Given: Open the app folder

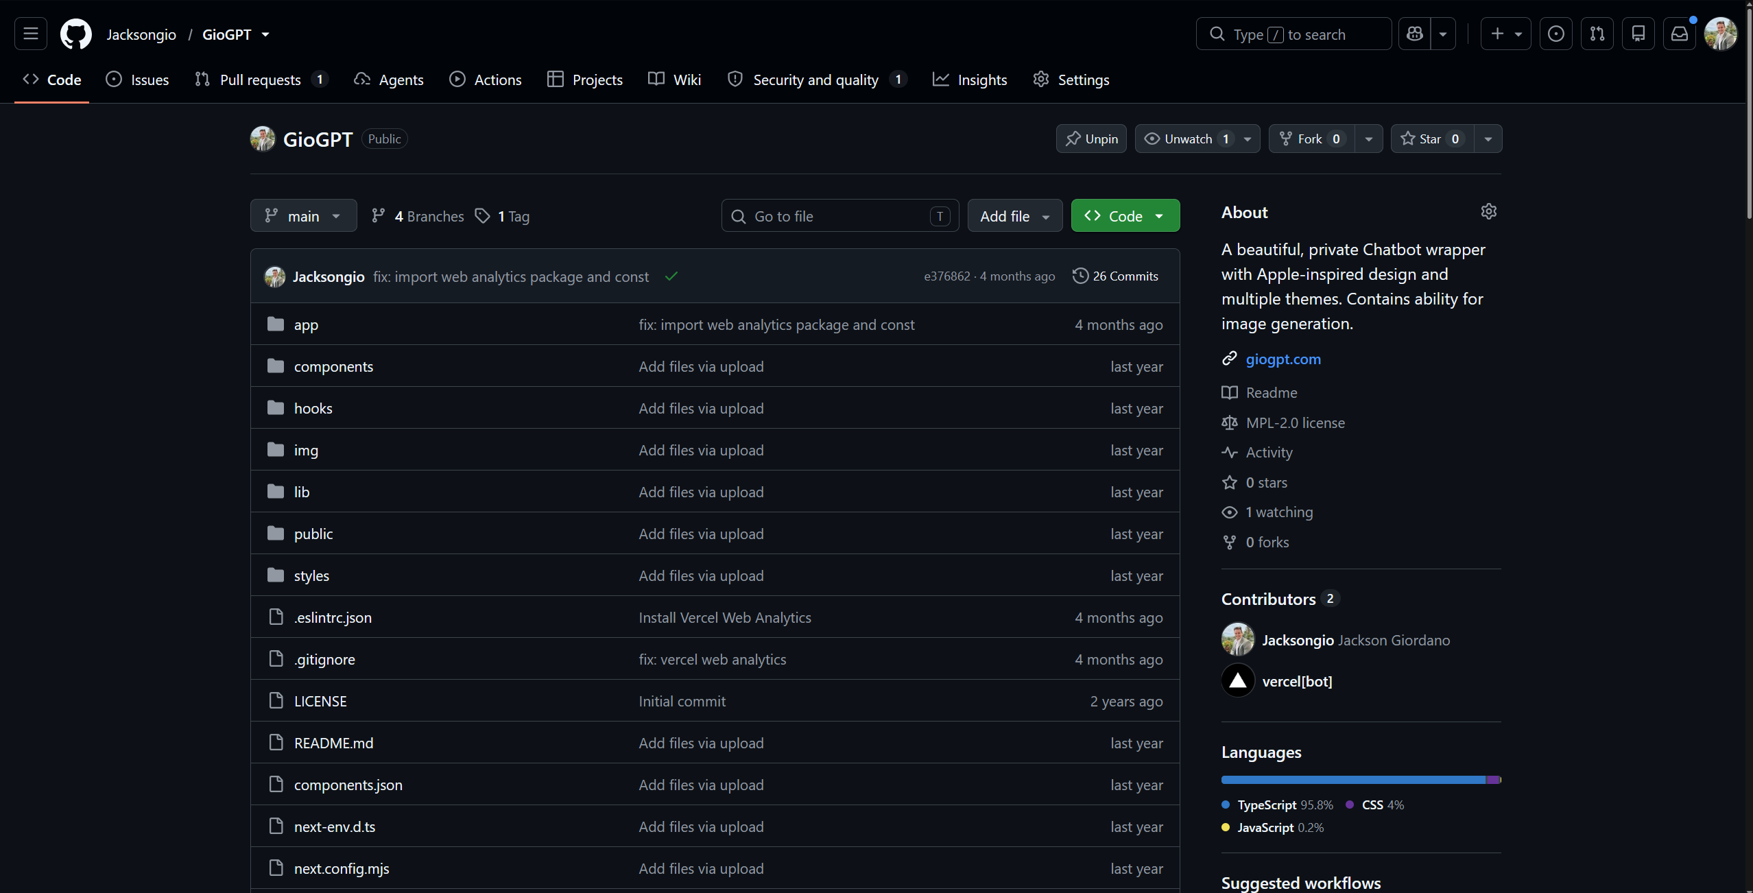Looking at the screenshot, I should coord(306,324).
